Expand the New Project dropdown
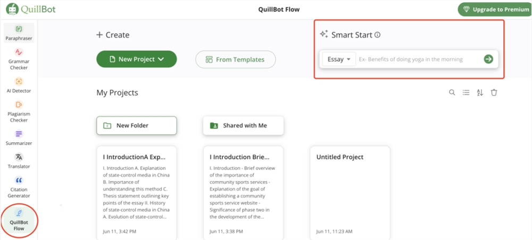 (136, 59)
